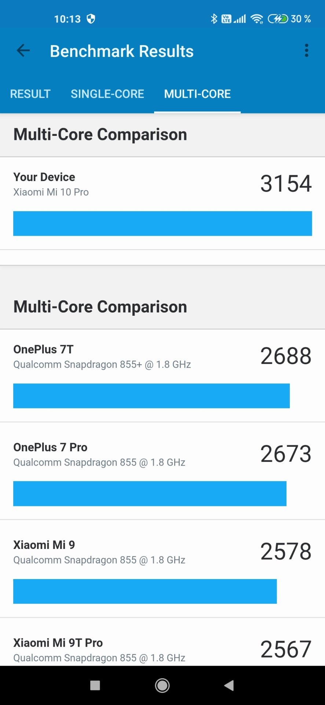Image resolution: width=325 pixels, height=705 pixels.
Task: Tap the Android home navigation button
Action: point(162,685)
